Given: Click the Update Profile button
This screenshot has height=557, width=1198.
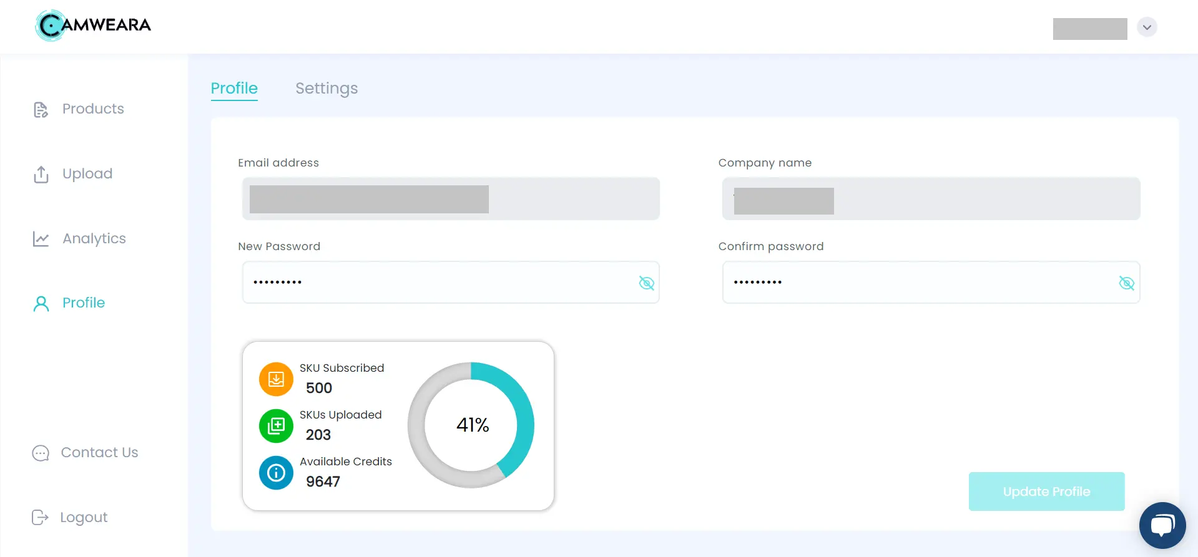Looking at the screenshot, I should coord(1047,492).
